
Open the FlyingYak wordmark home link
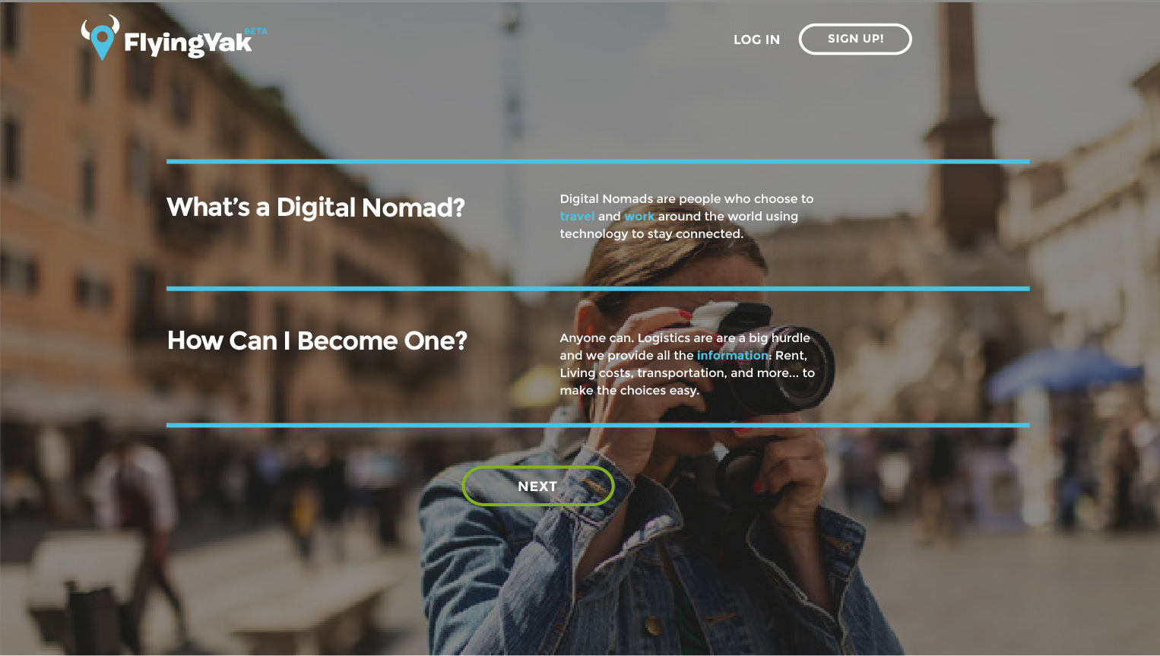[x=188, y=43]
